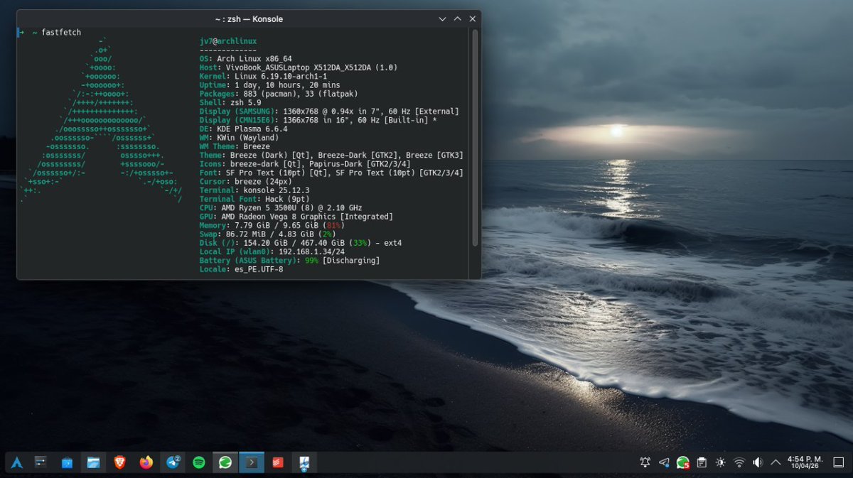Open chat tray icon showing badge 5
The height and width of the screenshot is (478, 853).
point(683,462)
